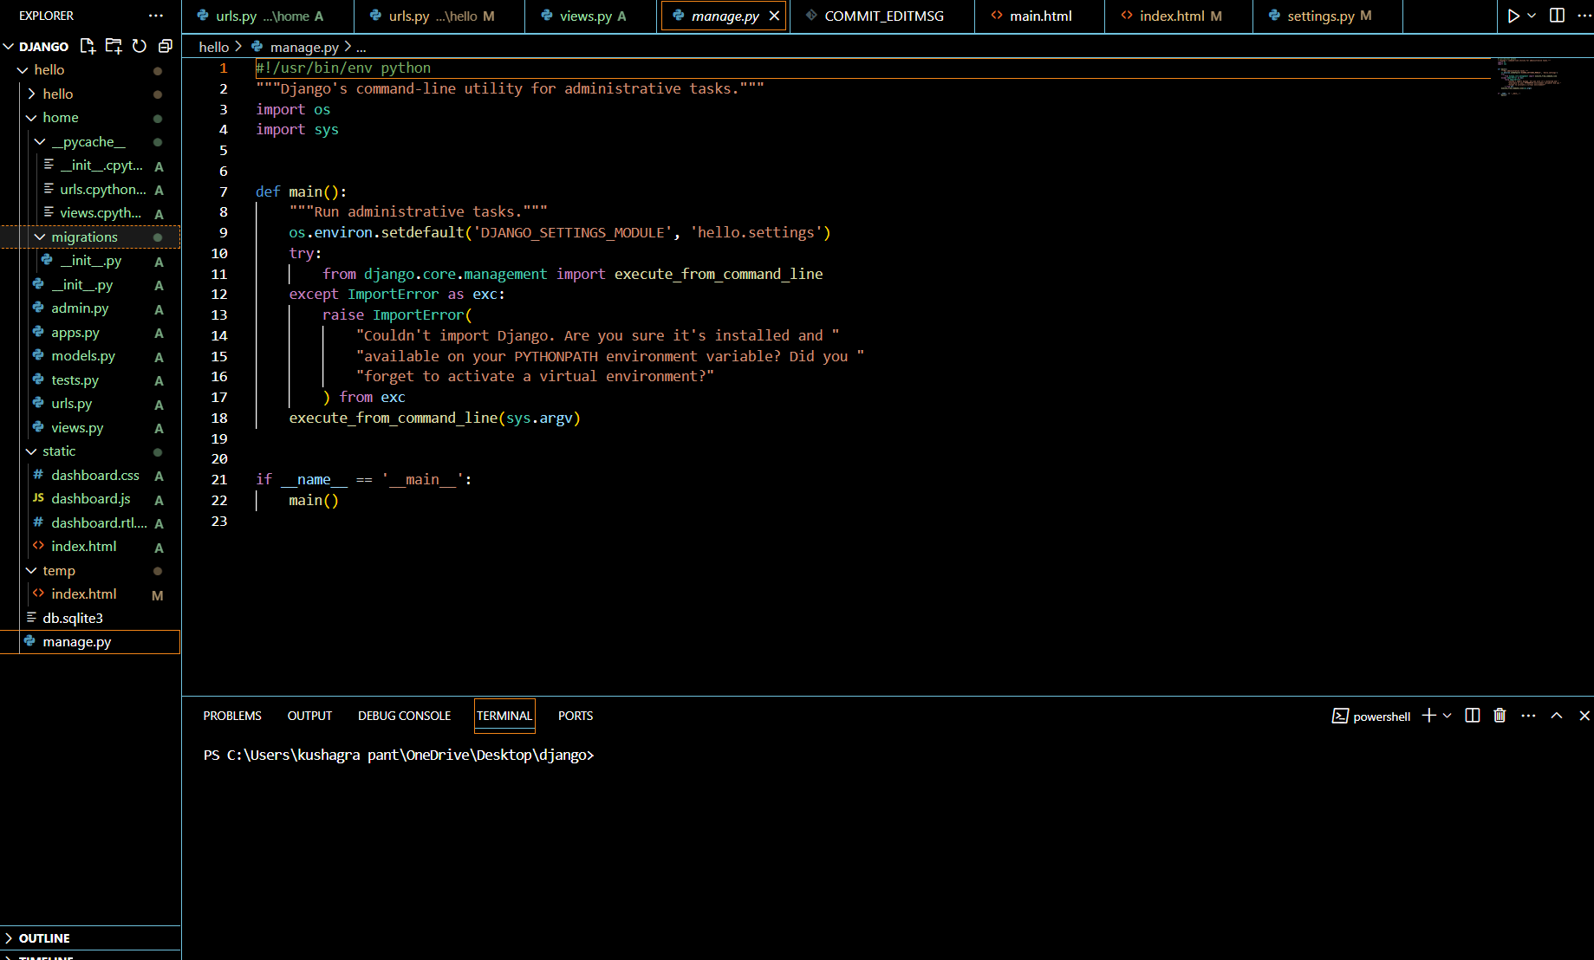The image size is (1594, 960).
Task: Maximize the panel size with chevron
Action: click(x=1557, y=716)
